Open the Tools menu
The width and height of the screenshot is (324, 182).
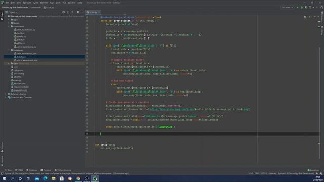point(58,3)
